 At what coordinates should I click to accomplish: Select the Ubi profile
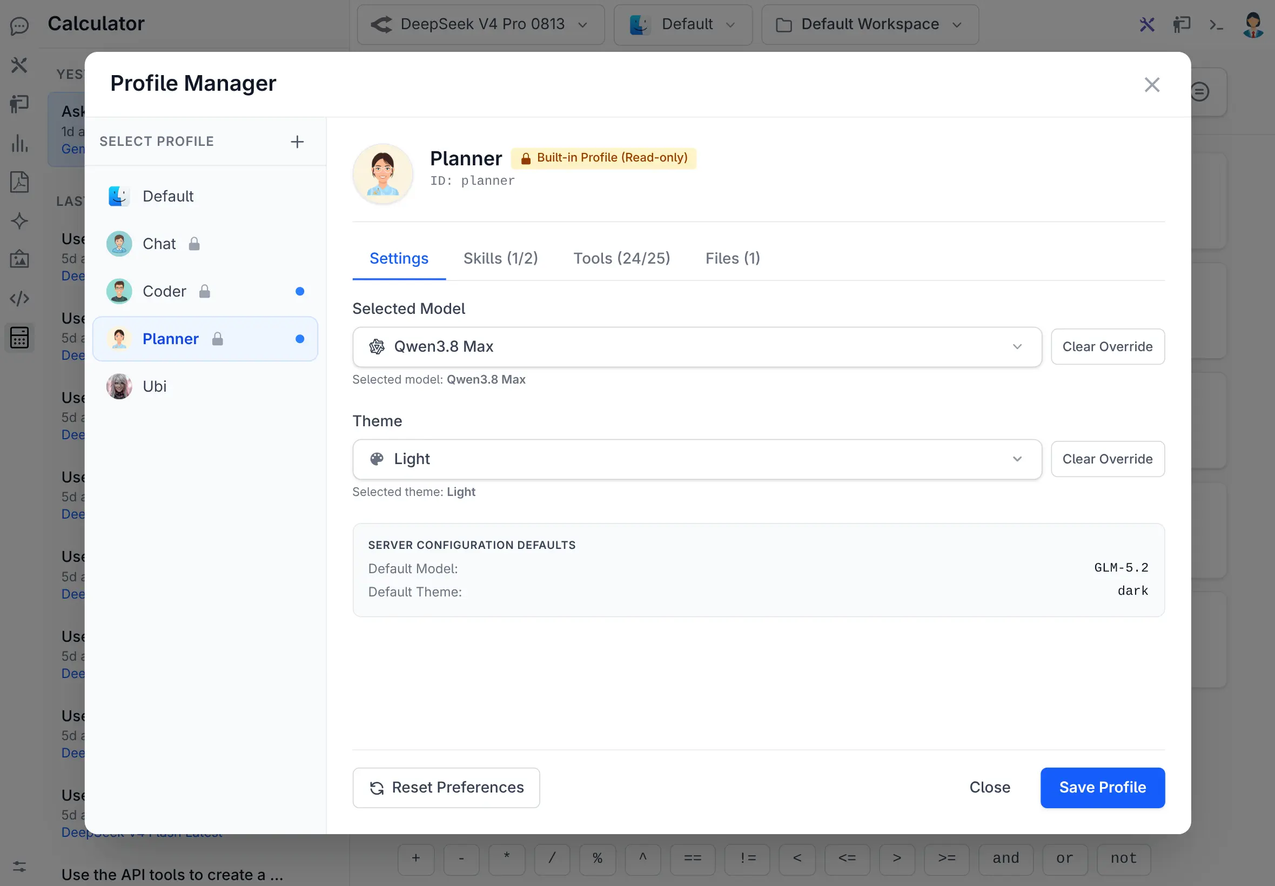coord(205,386)
